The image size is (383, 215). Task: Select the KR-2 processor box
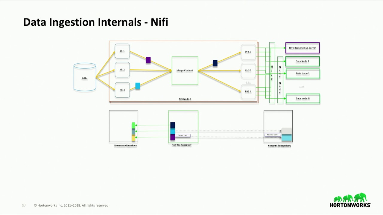(122, 70)
